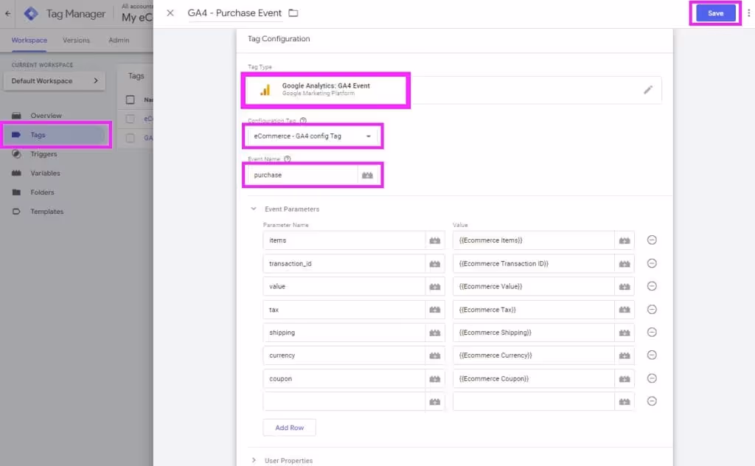Image resolution: width=755 pixels, height=466 pixels.
Task: Remove the value parameter row
Action: click(652, 286)
